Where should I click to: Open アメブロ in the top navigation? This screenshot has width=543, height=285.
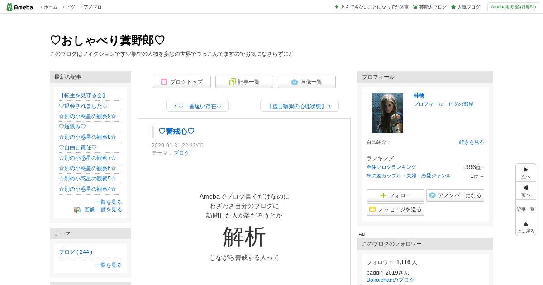(x=92, y=7)
